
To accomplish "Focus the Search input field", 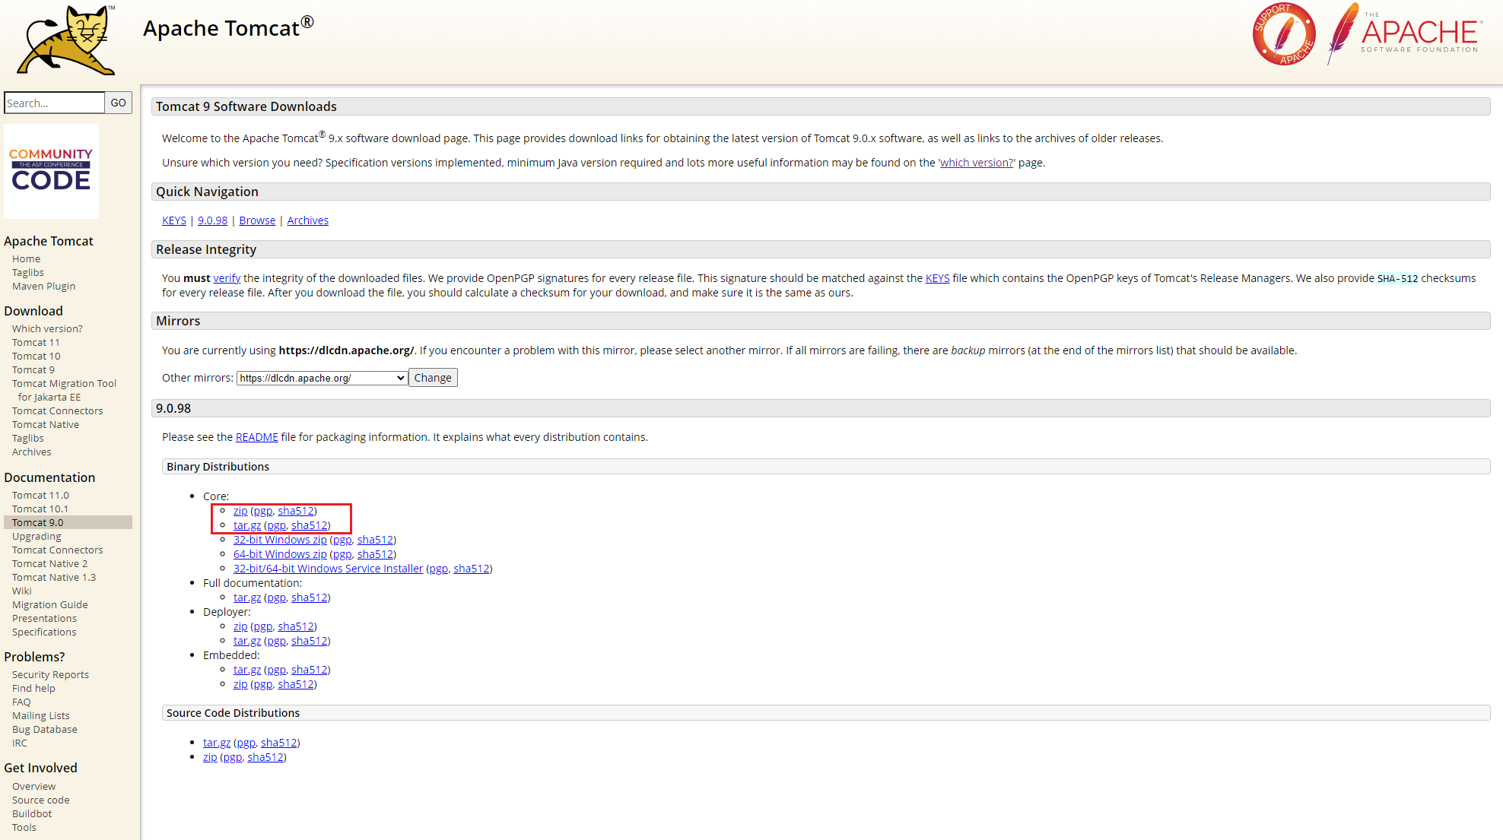I will tap(53, 103).
